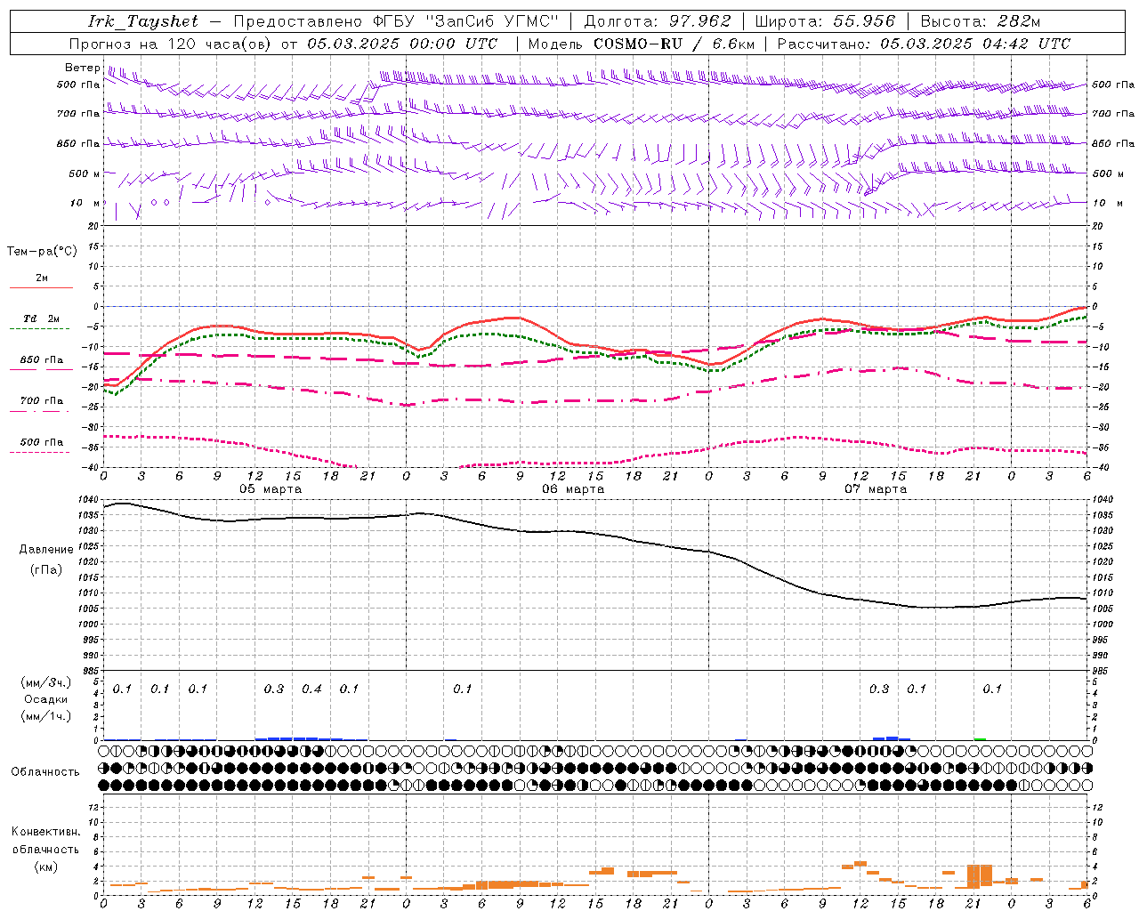Click the Модель COSMO-RU / 6.6км label
Image resolution: width=1139 pixels, height=911 pixels.
pos(642,44)
